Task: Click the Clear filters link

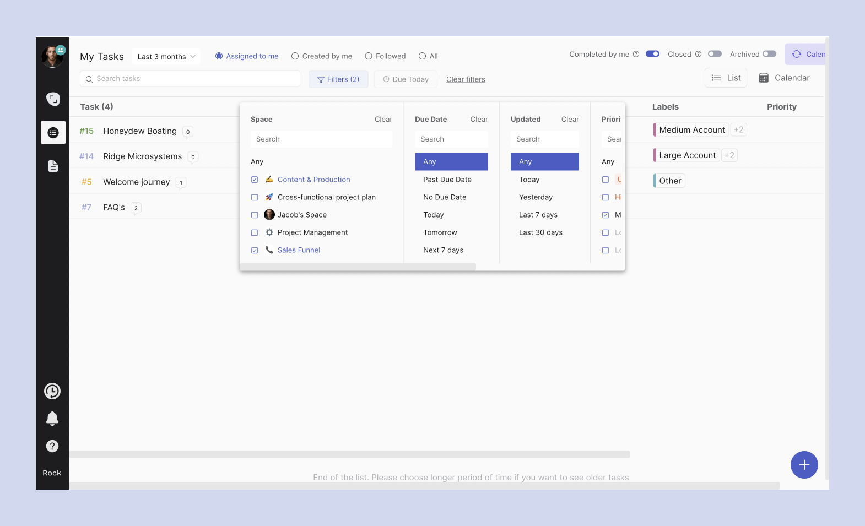Action: coord(466,79)
